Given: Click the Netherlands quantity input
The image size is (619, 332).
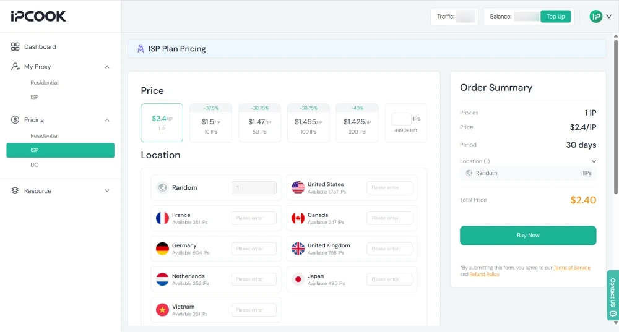Looking at the screenshot, I should click(254, 279).
